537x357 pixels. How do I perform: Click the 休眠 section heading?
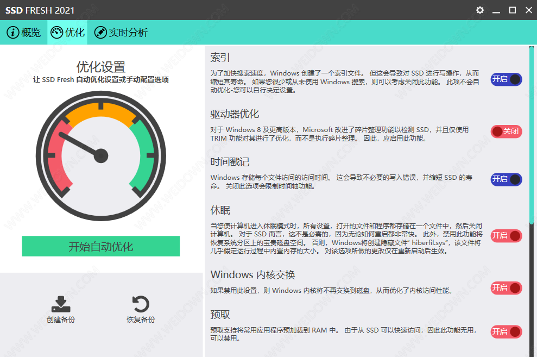(x=220, y=210)
